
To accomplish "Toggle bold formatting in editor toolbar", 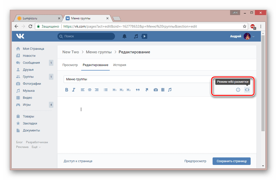I will pyautogui.click(x=66, y=90).
